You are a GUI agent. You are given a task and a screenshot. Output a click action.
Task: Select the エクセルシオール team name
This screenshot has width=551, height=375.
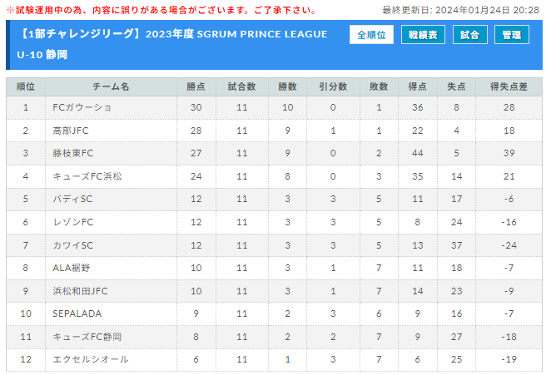pos(91,359)
